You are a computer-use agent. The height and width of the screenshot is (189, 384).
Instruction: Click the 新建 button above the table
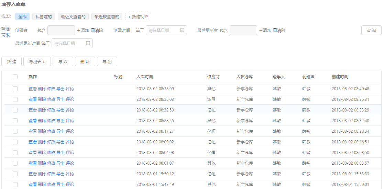[x=11, y=61]
